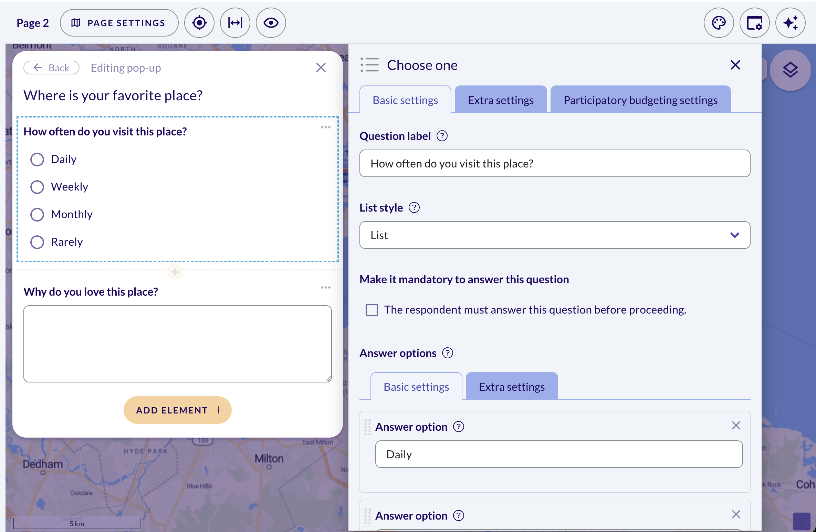Click the AI sparkle icon
816x532 pixels.
(790, 23)
